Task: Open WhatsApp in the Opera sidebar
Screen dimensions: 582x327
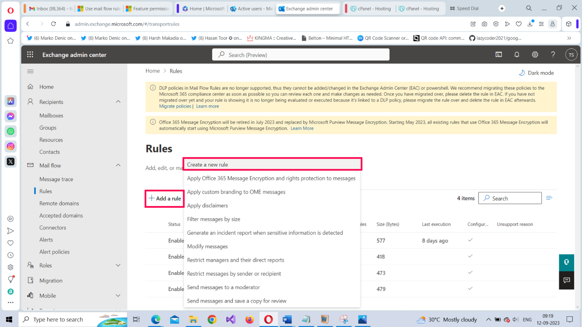Action: (11, 131)
